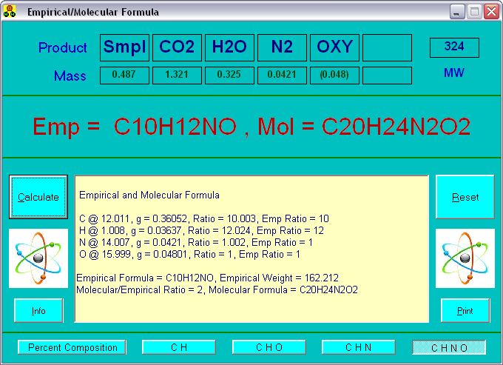Screen dimensions: 503x365
Task: Click the 'Empirical and Molecular Formula' heading
Action: click(149, 195)
